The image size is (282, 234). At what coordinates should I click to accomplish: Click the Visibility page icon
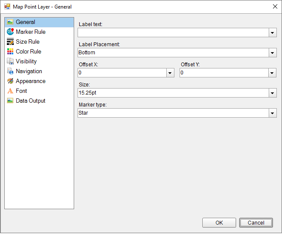tap(10, 62)
